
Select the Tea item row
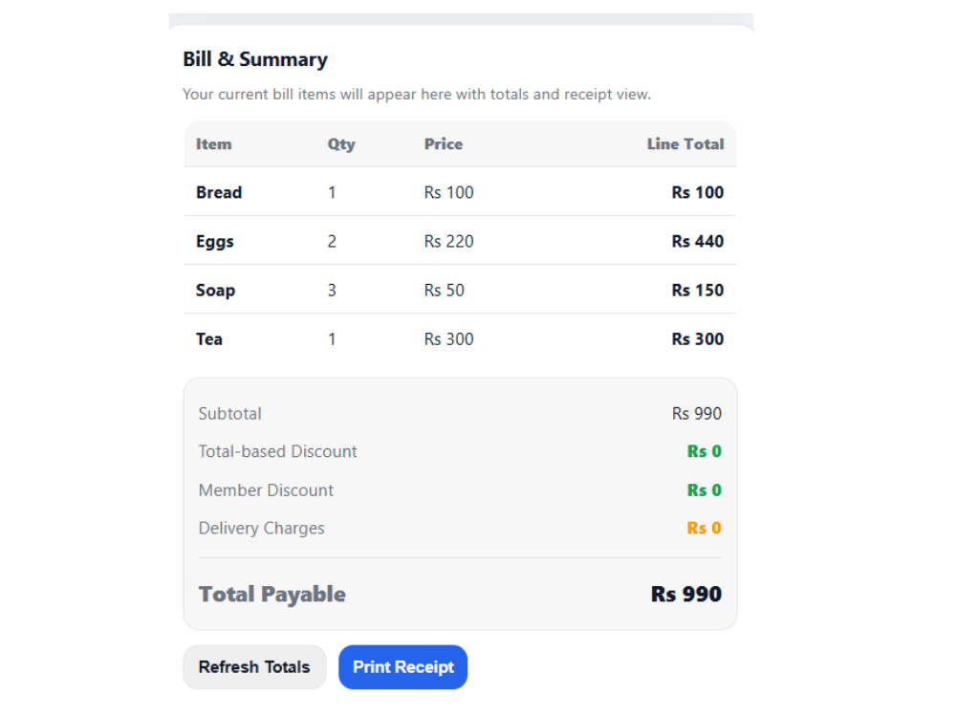point(460,339)
